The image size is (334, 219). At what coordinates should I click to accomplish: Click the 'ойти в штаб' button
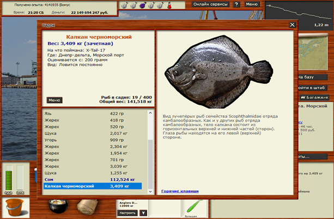(x=312, y=88)
